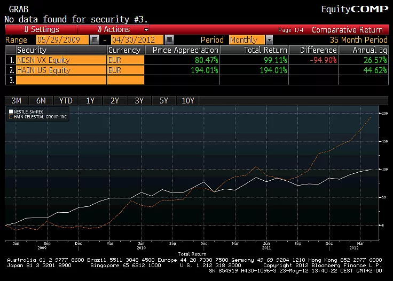The height and width of the screenshot is (281, 393).
Task: Click the Hain Celestial Group legend marker
Action: click(x=10, y=116)
